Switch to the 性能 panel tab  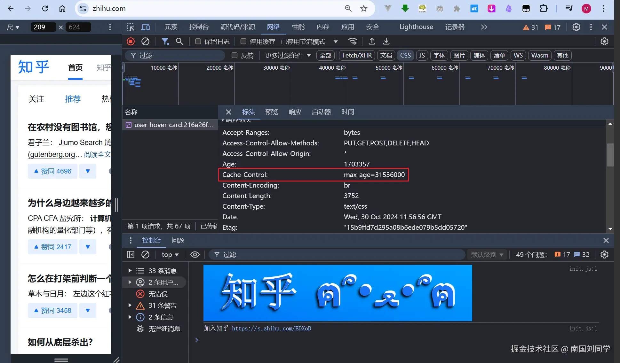tap(298, 27)
